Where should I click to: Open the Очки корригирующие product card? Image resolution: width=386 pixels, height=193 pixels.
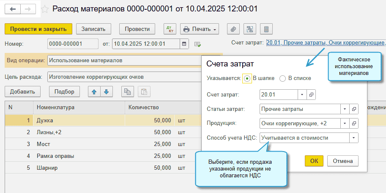coord(354,123)
